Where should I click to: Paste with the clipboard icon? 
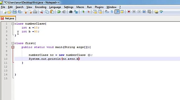(52, 12)
